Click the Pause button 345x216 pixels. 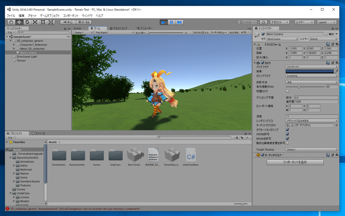click(x=171, y=22)
